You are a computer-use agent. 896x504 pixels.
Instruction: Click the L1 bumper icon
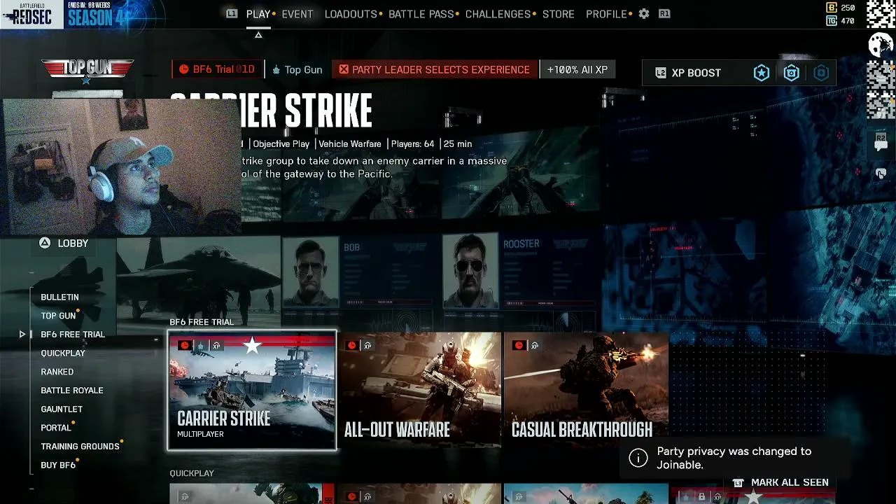point(232,13)
